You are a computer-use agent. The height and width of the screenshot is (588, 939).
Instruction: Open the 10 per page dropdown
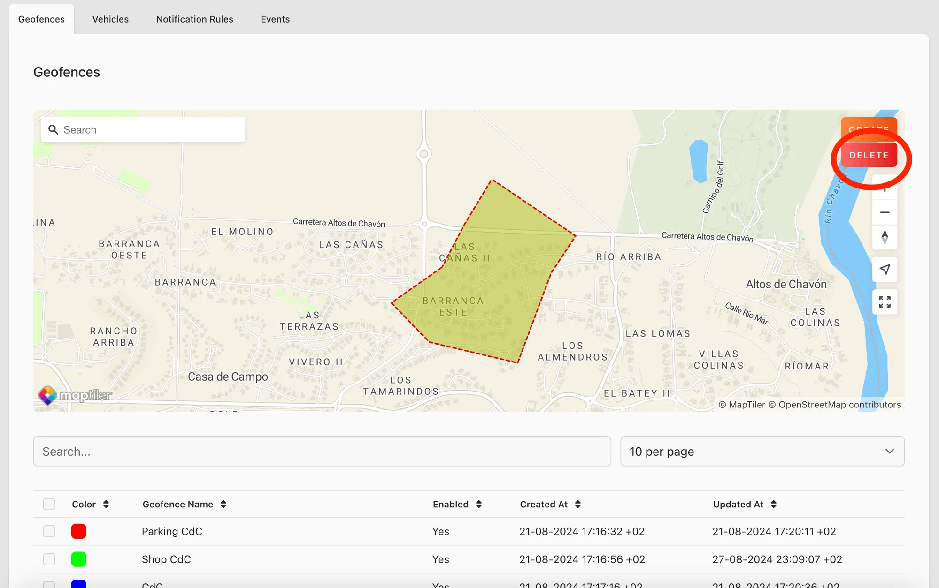[762, 451]
